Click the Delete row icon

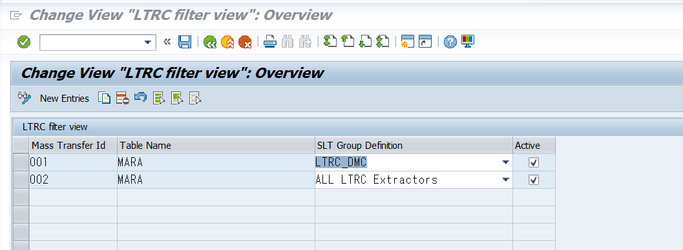pos(122,98)
